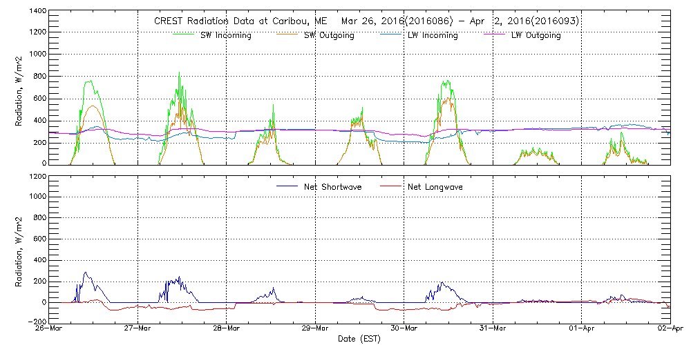Click the Date (EST) axis title
Image resolution: width=691 pixels, height=345 pixels.
click(x=359, y=339)
